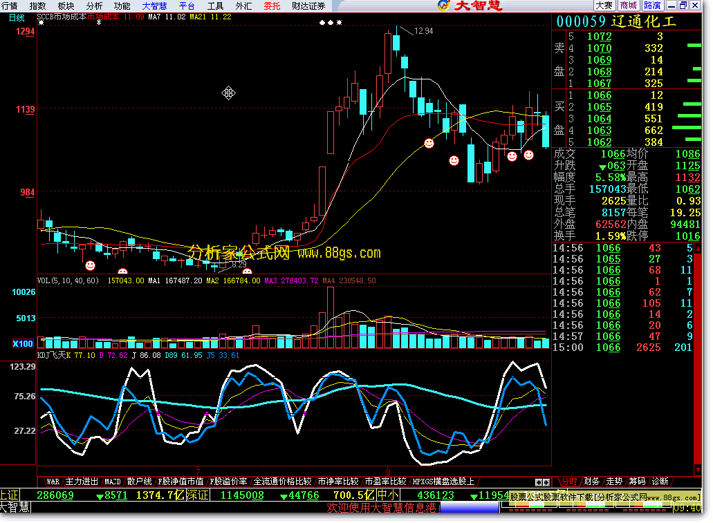Open the 行情 menu
This screenshot has height=523, width=713.
tap(10, 6)
